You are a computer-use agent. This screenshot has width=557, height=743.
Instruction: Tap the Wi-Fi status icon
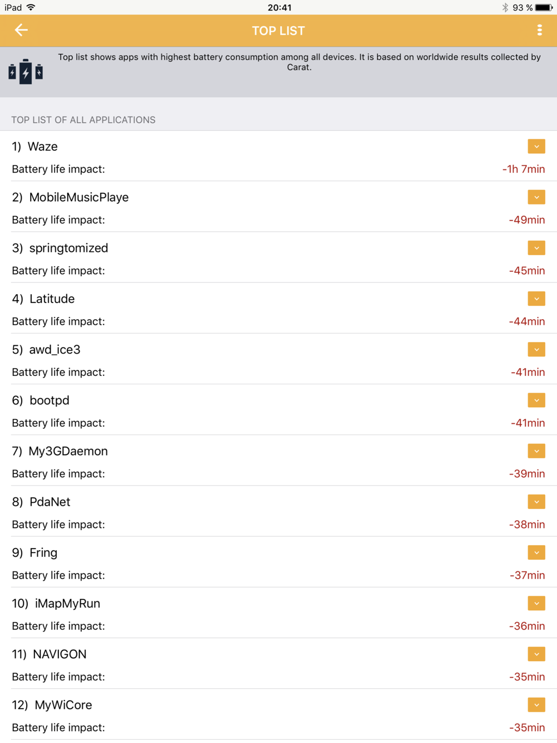tap(31, 7)
